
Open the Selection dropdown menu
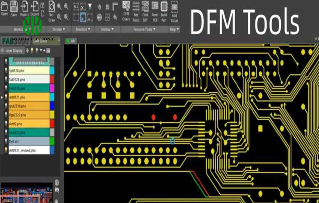pos(83,29)
